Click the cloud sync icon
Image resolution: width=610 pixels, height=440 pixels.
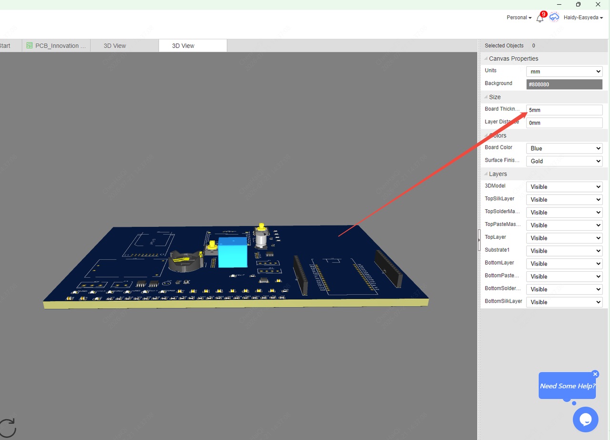(x=554, y=17)
